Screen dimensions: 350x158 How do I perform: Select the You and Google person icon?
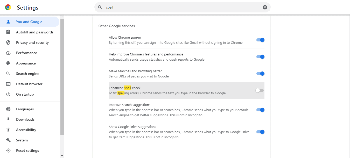pos(8,22)
